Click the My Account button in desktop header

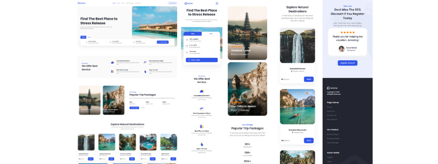point(172,3)
